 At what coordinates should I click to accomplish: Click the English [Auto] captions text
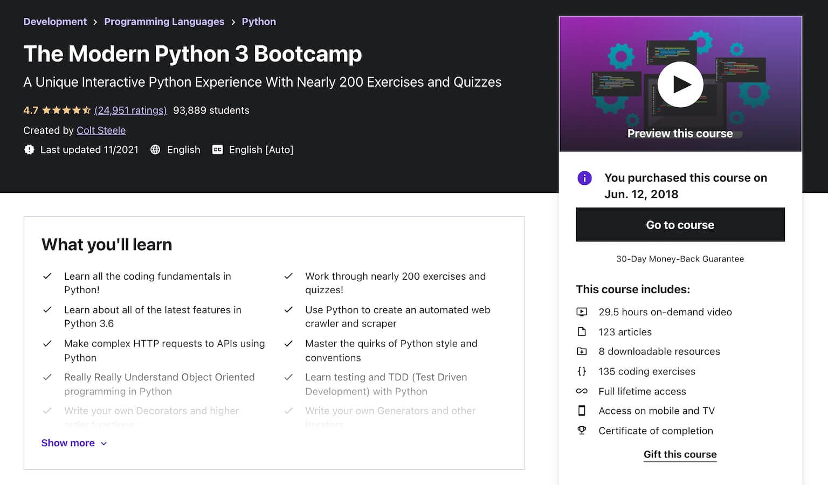point(261,150)
